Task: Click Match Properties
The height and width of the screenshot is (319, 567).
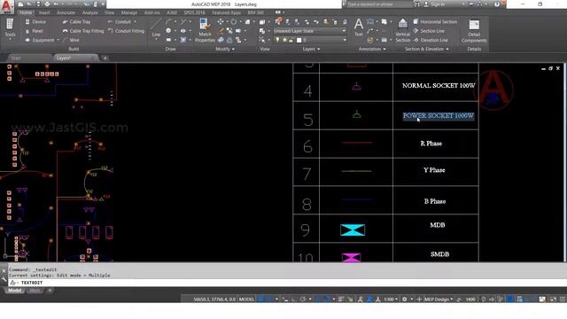Action: click(205, 30)
